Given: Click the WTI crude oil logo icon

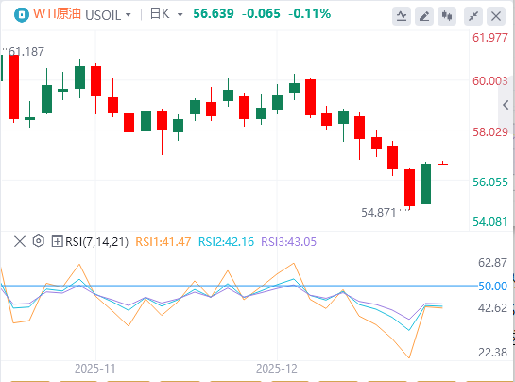Looking at the screenshot, I should coord(22,15).
